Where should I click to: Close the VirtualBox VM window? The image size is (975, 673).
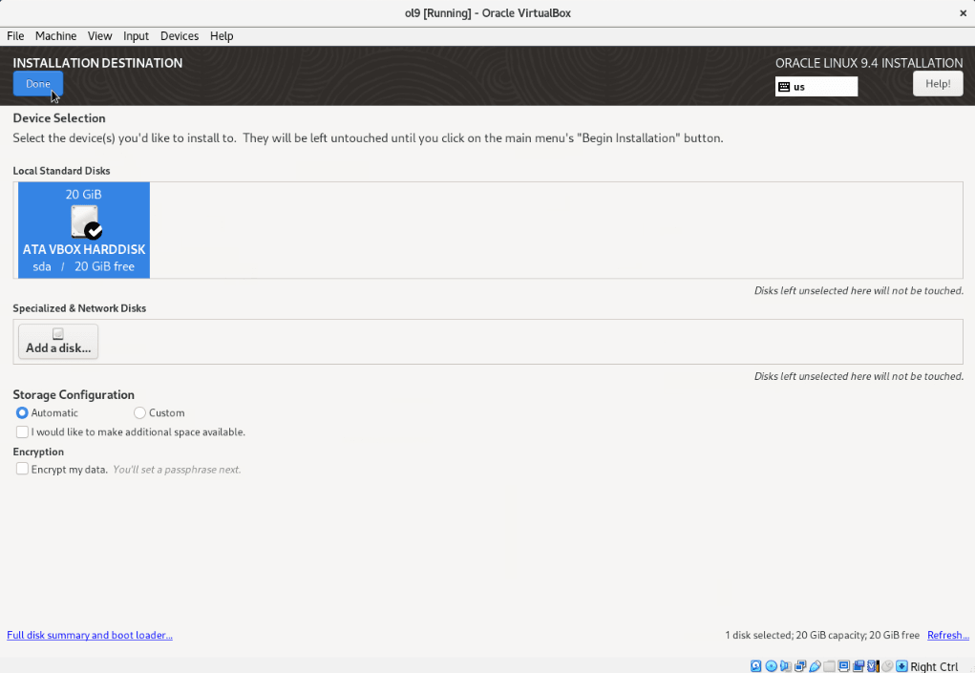pos(963,13)
